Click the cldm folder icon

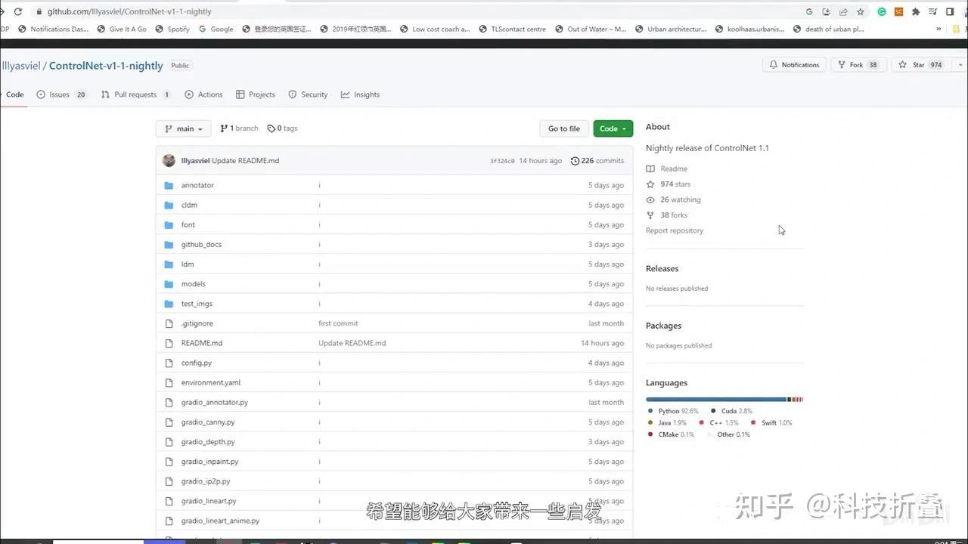coord(169,205)
